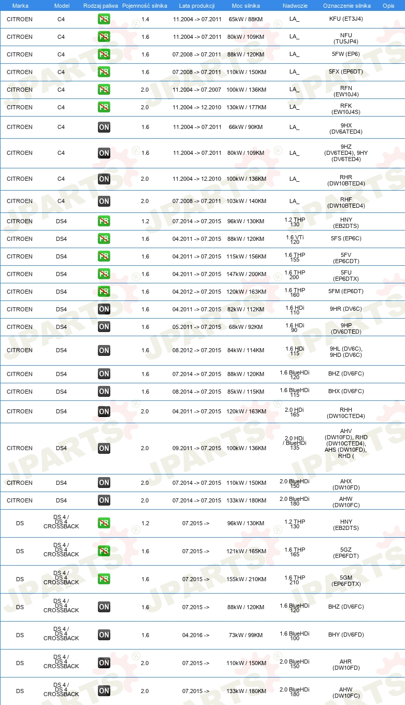
Task: Select the production date 04.2016 ->
Action: (x=196, y=635)
